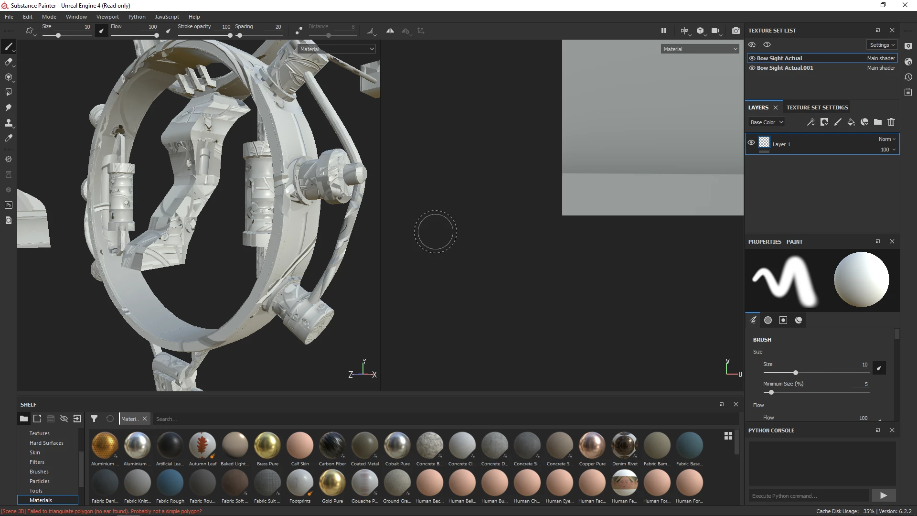Toggle visibility of Bow Sight Actual texture set
This screenshot has width=917, height=516.
752,58
